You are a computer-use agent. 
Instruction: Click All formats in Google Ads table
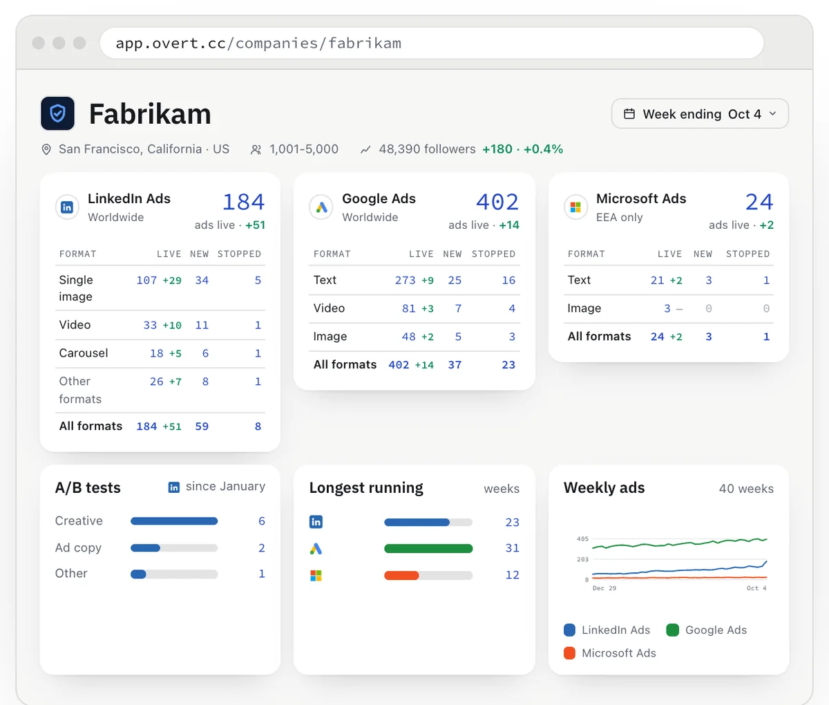(x=345, y=364)
